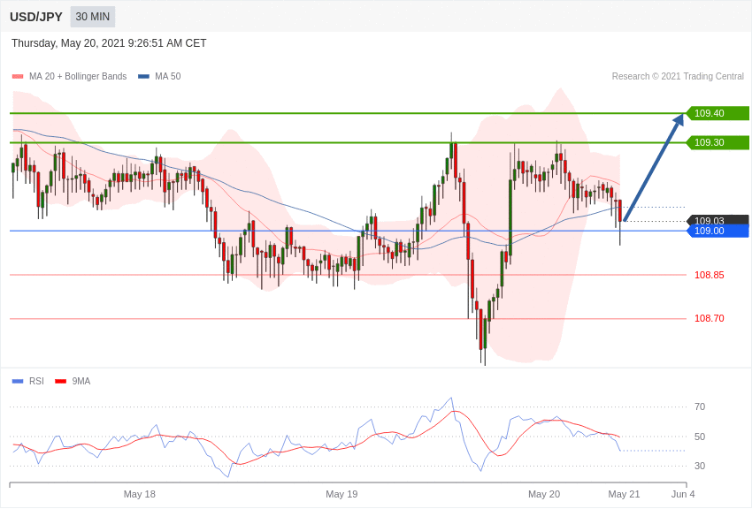Click the dark 109.03 current price label
The width and height of the screenshot is (752, 509).
(x=717, y=220)
